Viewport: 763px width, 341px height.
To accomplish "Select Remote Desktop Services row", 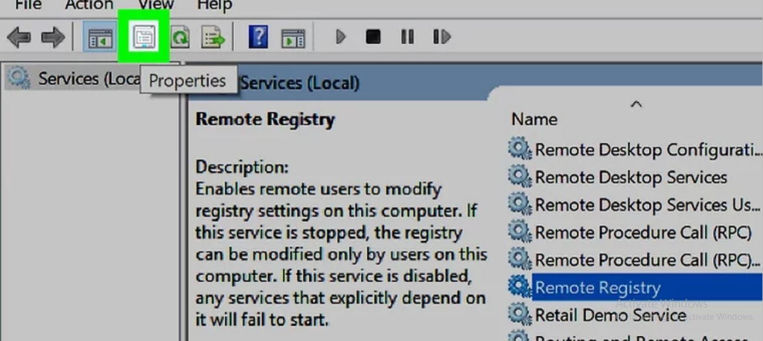I will click(635, 178).
